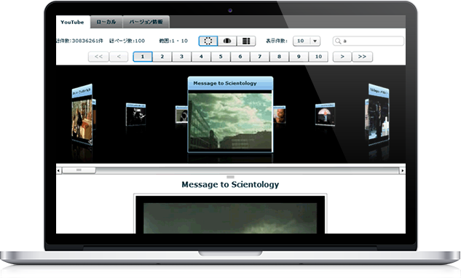
Task: Open the YouTube tab
Action: click(x=72, y=22)
